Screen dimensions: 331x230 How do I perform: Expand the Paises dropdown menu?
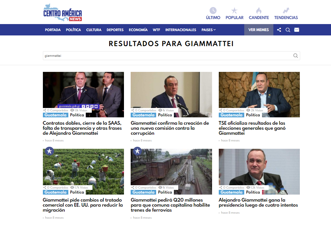(209, 30)
